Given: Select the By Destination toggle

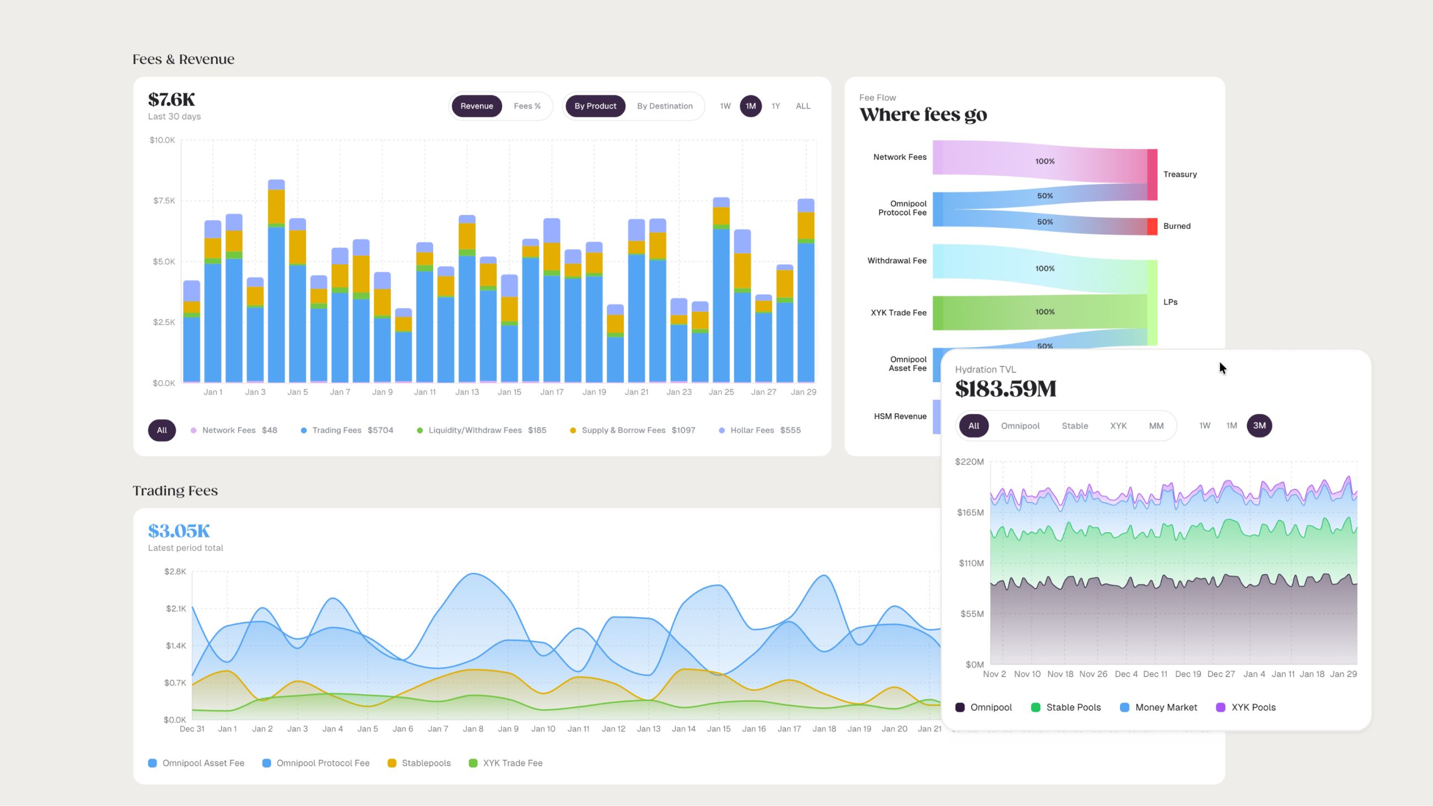Looking at the screenshot, I should pos(664,106).
